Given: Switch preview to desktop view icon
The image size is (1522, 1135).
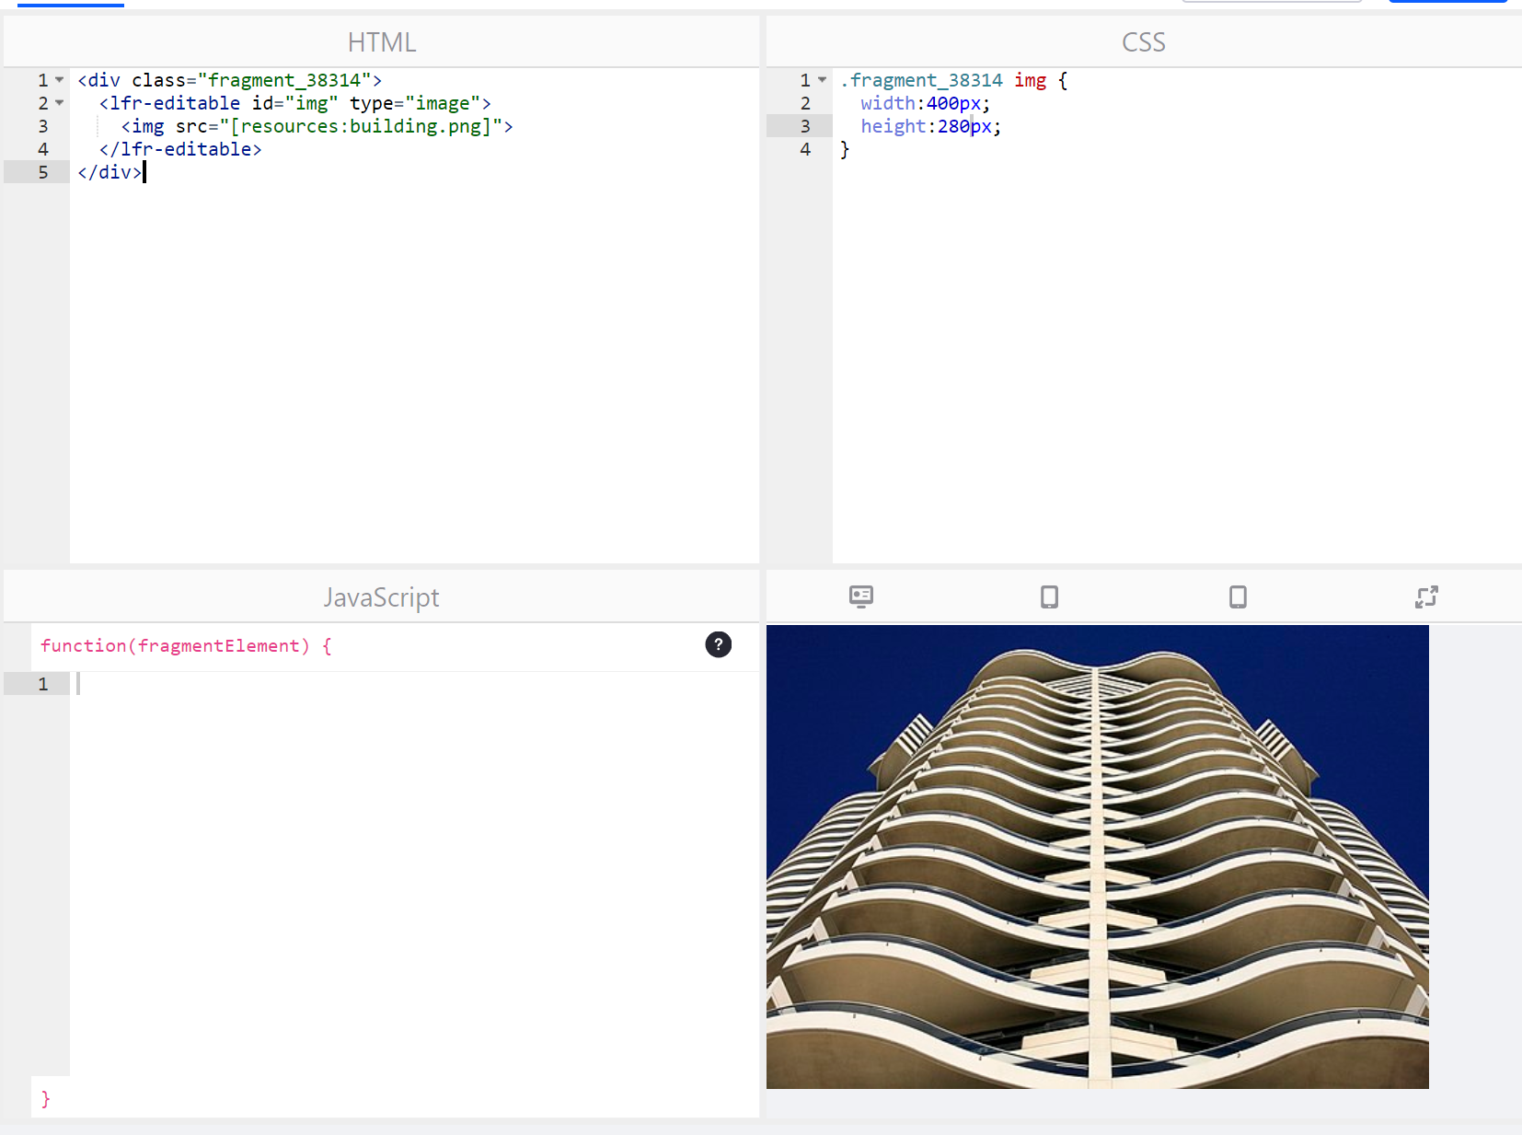Looking at the screenshot, I should click(x=860, y=596).
